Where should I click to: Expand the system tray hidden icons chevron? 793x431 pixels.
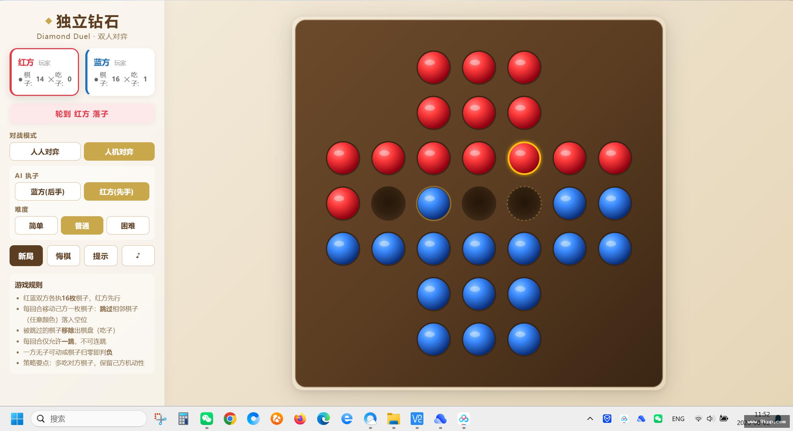pyautogui.click(x=590, y=419)
